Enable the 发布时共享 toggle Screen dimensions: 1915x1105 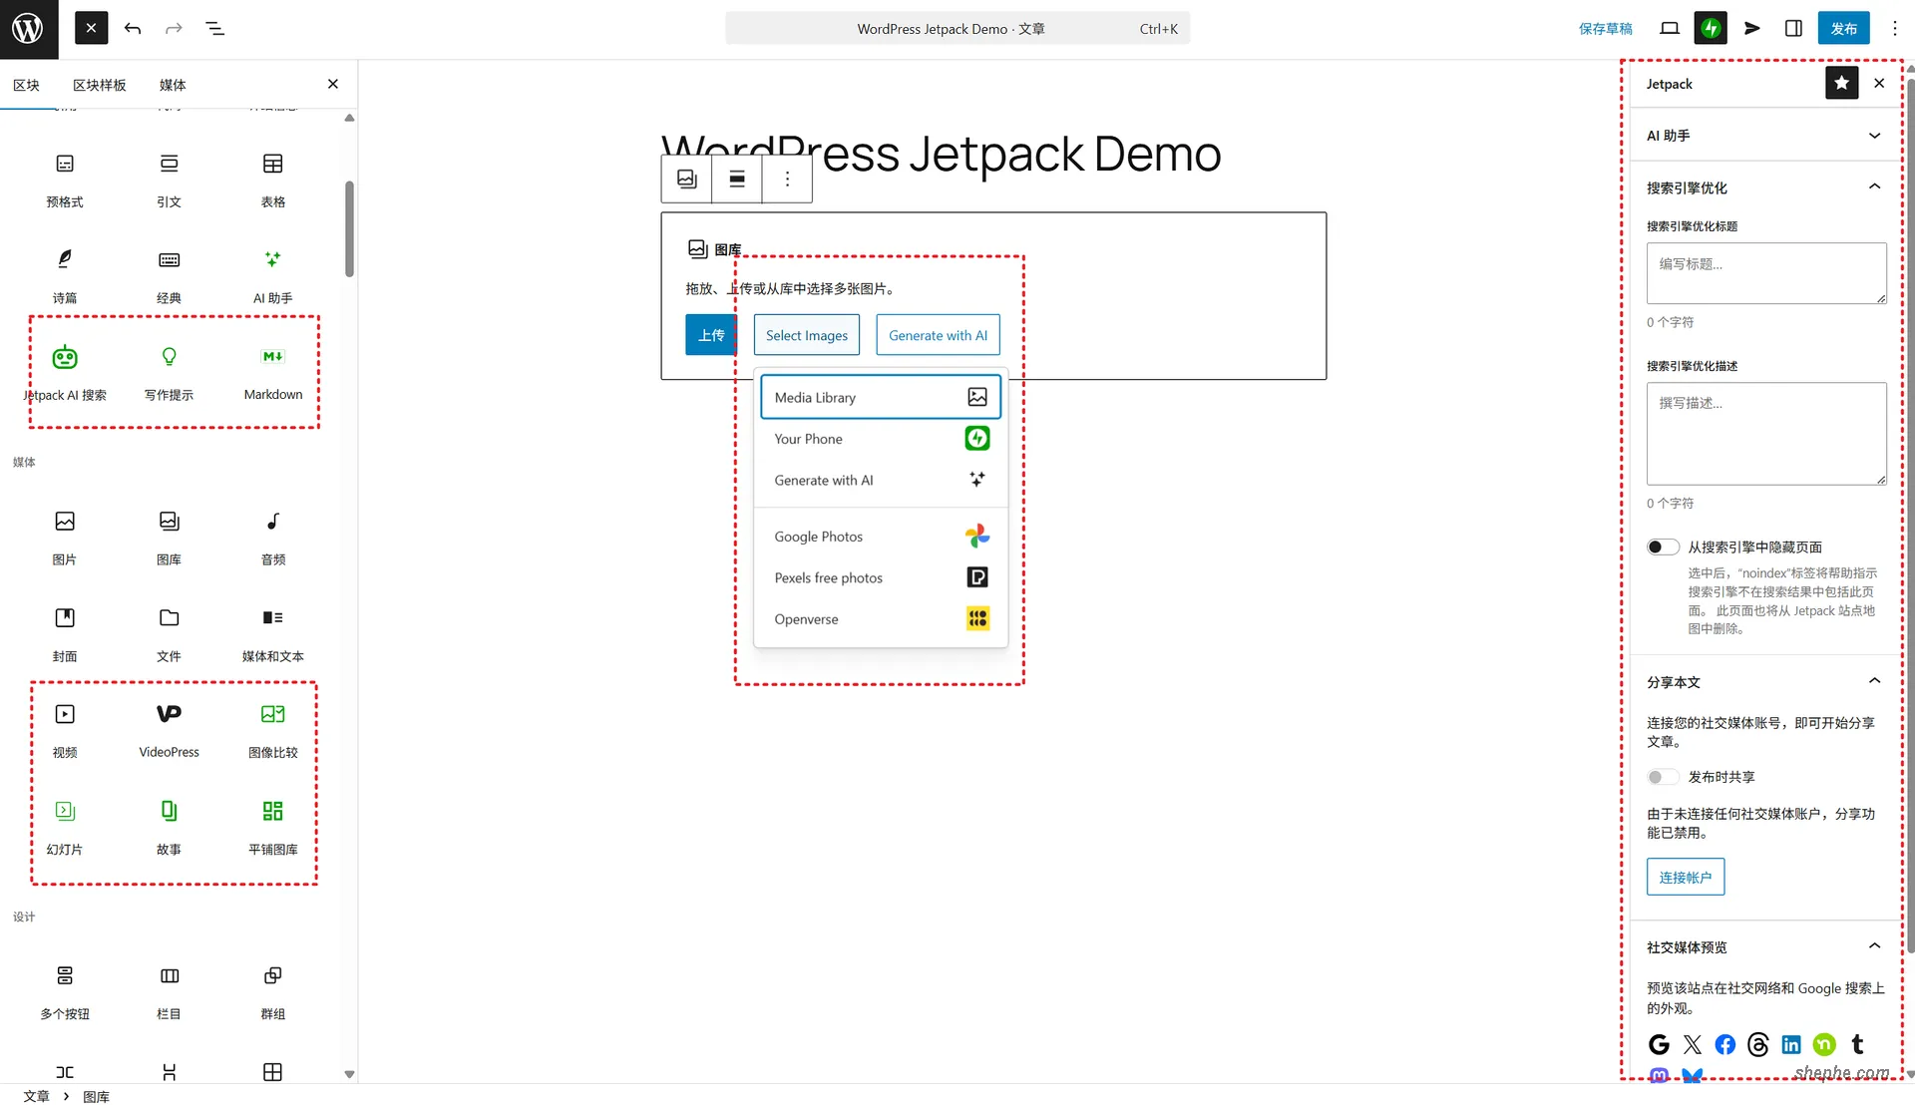click(1663, 777)
